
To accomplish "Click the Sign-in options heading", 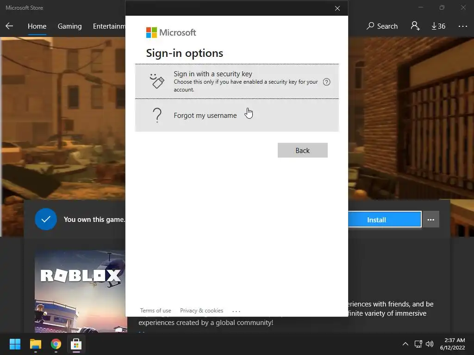I will click(184, 54).
